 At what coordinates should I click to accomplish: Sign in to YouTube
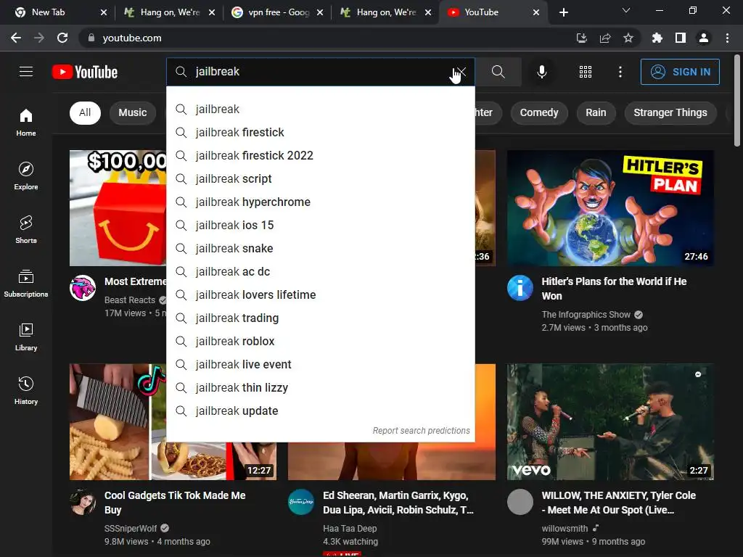[680, 72]
